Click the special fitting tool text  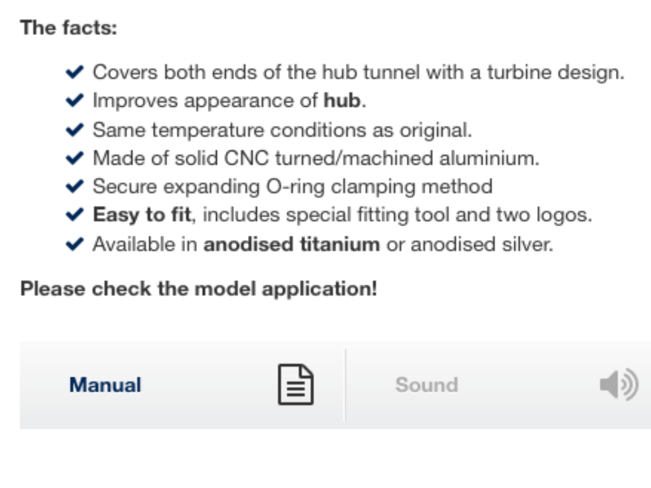[367, 215]
